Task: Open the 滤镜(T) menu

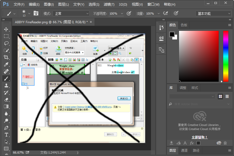Action: [109, 5]
